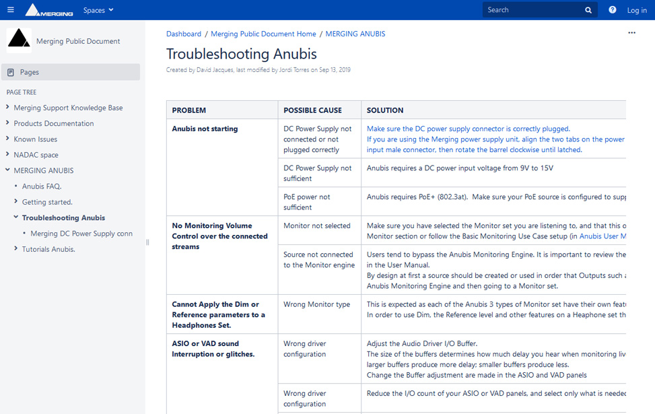This screenshot has width=655, height=414.
Task: Expand the NADAC space tree node
Action: 7,154
